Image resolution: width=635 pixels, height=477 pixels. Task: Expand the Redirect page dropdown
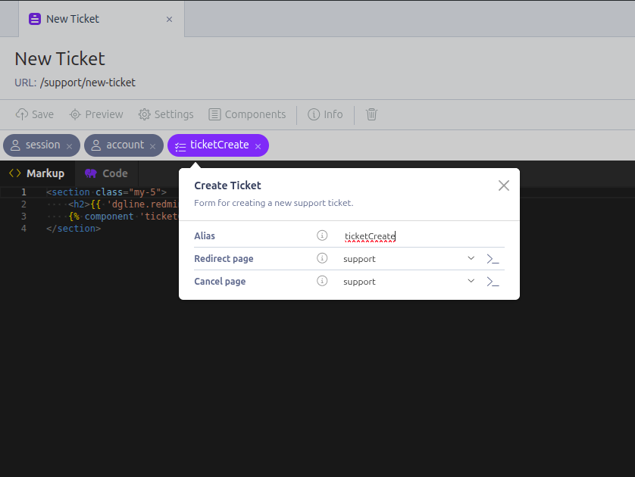471,258
